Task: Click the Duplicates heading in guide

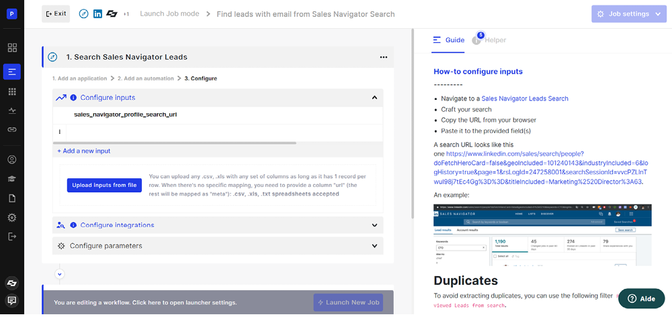Action: [x=466, y=281]
